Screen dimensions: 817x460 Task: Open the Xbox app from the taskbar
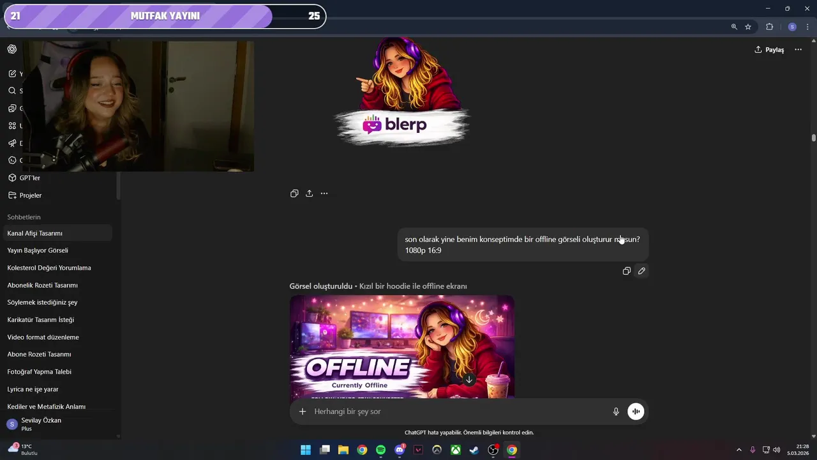(456, 450)
